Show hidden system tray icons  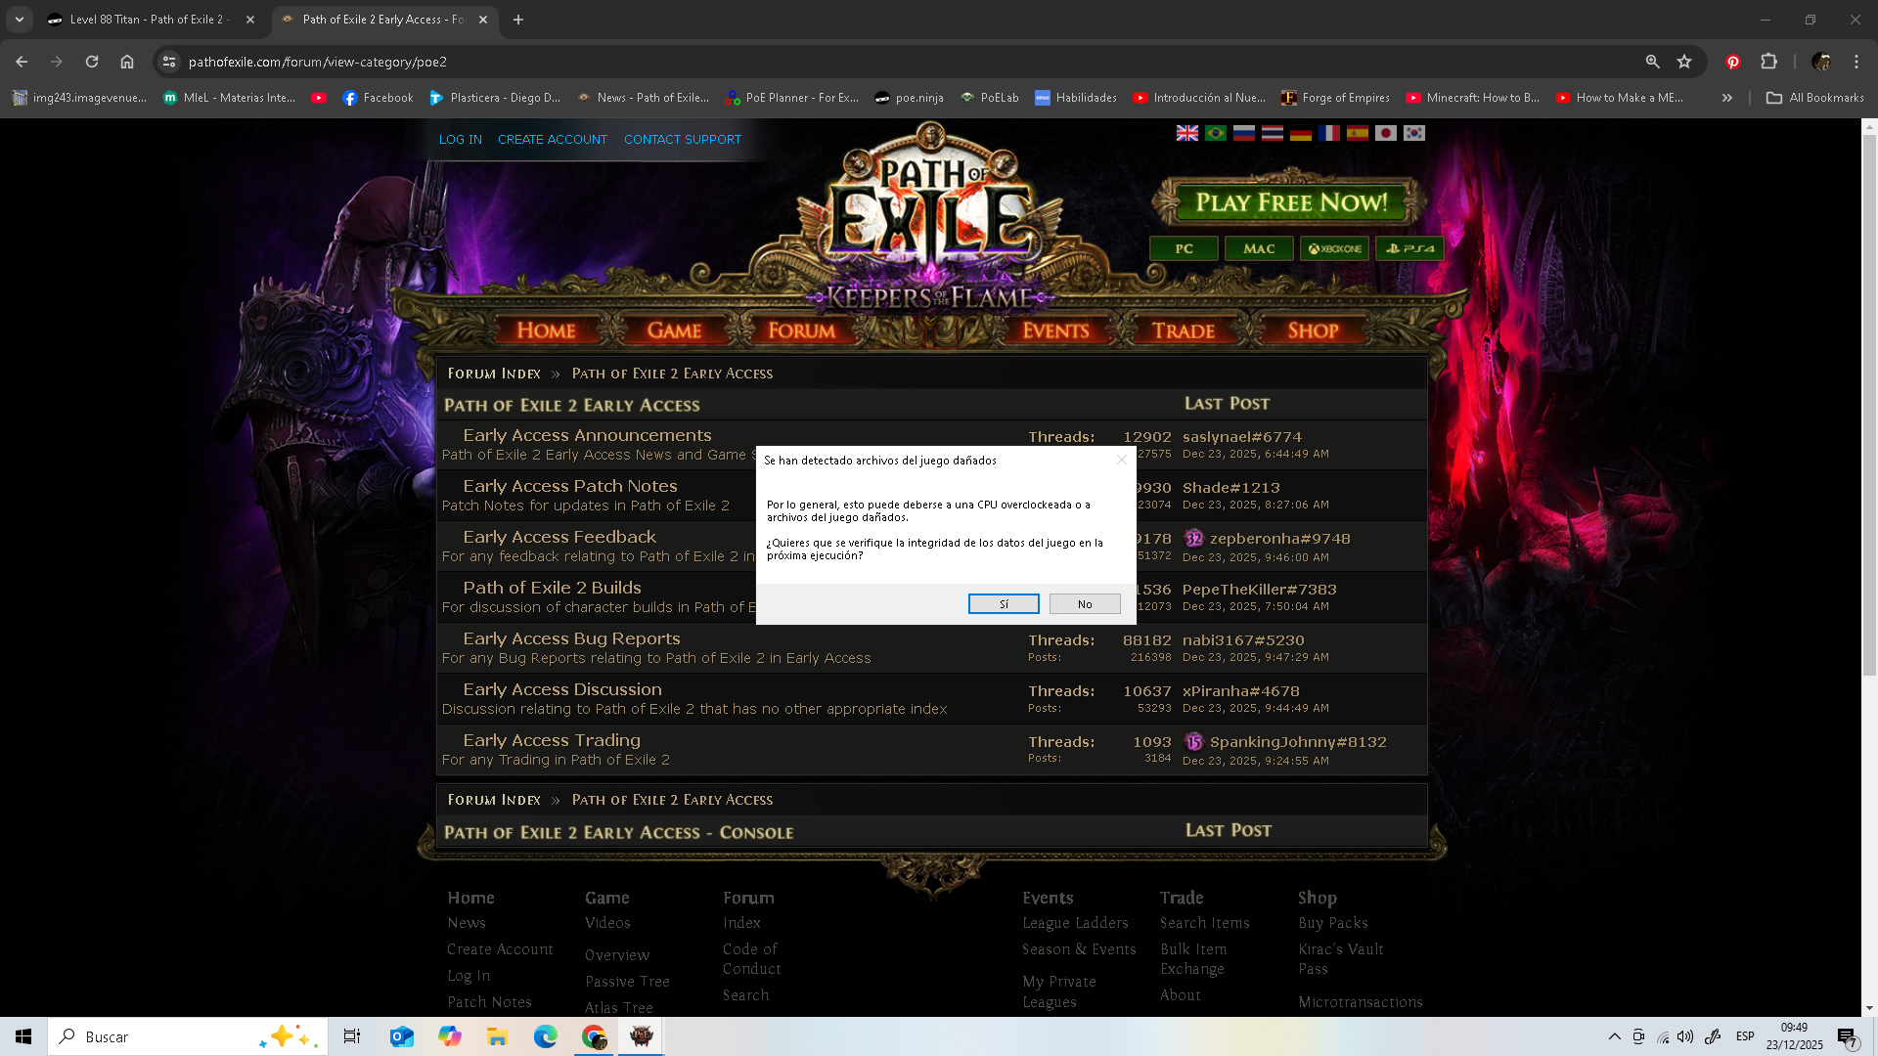[x=1614, y=1036]
